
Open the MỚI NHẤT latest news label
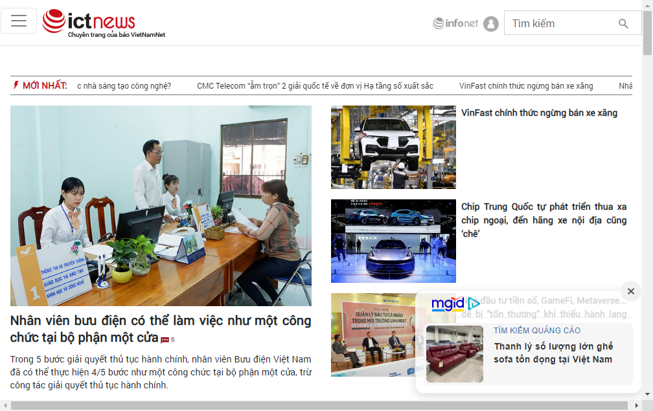point(45,85)
